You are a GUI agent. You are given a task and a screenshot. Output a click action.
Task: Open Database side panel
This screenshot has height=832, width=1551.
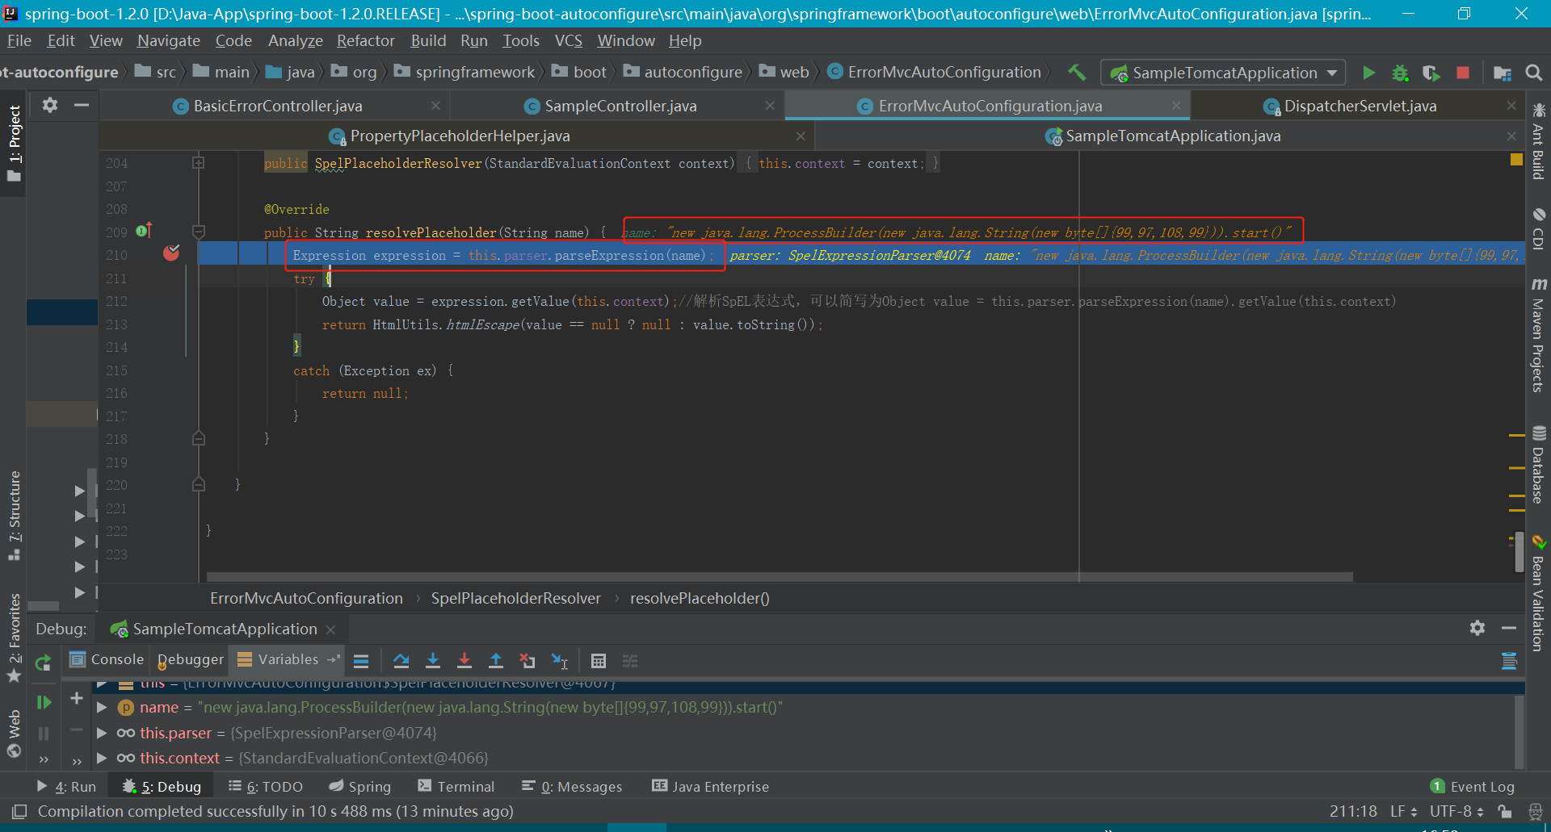(x=1538, y=466)
